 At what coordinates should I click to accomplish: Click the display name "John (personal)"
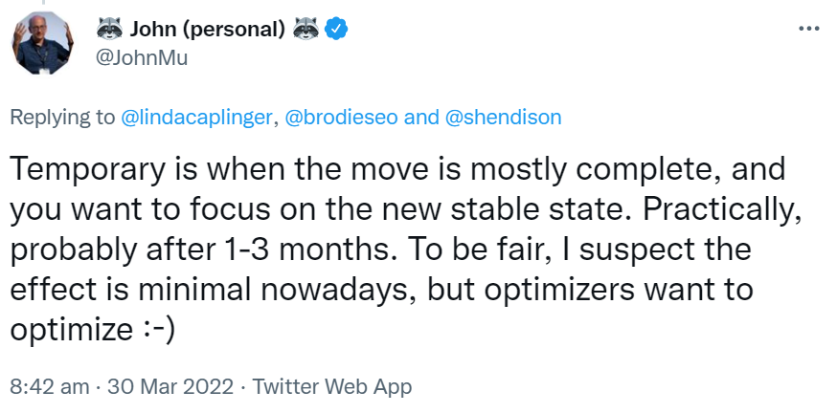(208, 30)
